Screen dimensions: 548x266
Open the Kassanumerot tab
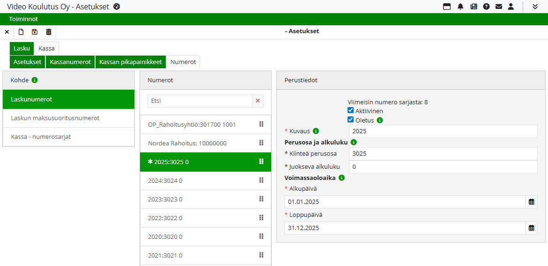(x=70, y=62)
